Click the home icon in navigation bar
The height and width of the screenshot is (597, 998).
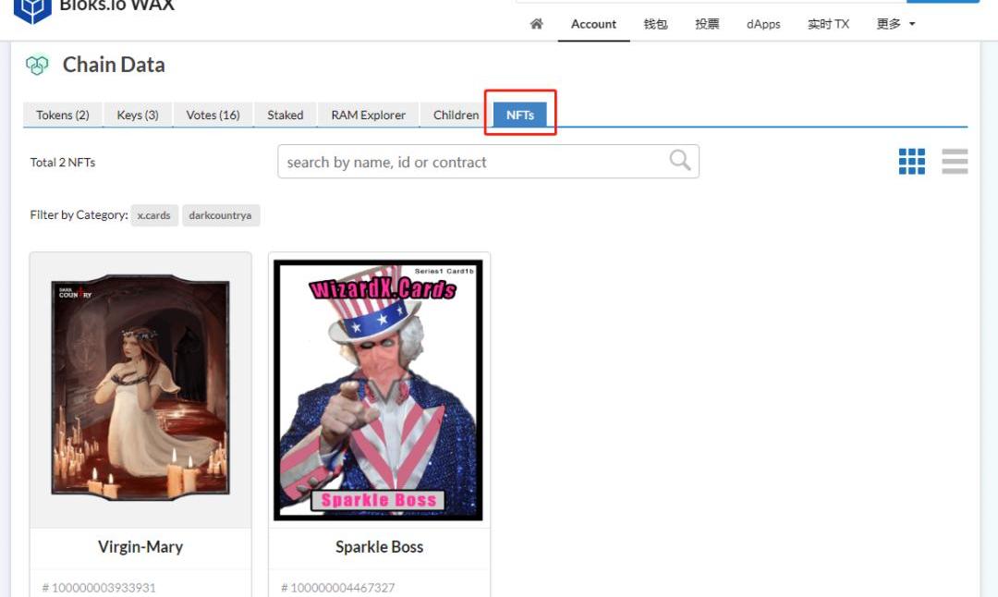pos(536,24)
